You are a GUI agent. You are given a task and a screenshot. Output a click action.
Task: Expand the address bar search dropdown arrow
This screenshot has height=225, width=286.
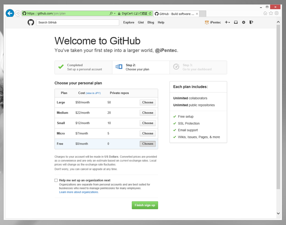click(115, 13)
